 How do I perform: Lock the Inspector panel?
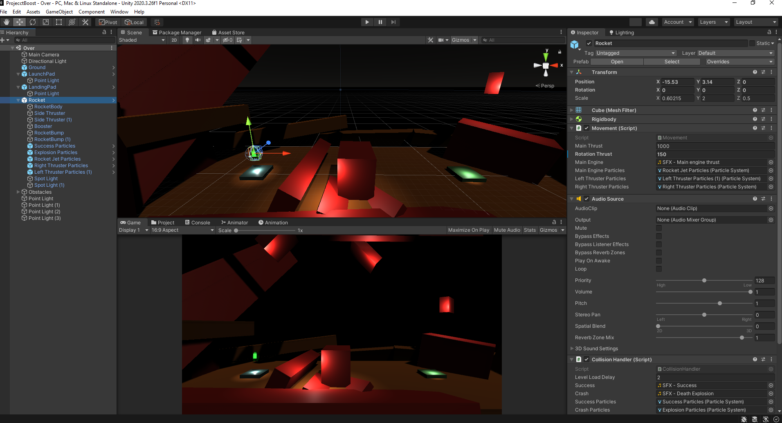click(769, 32)
